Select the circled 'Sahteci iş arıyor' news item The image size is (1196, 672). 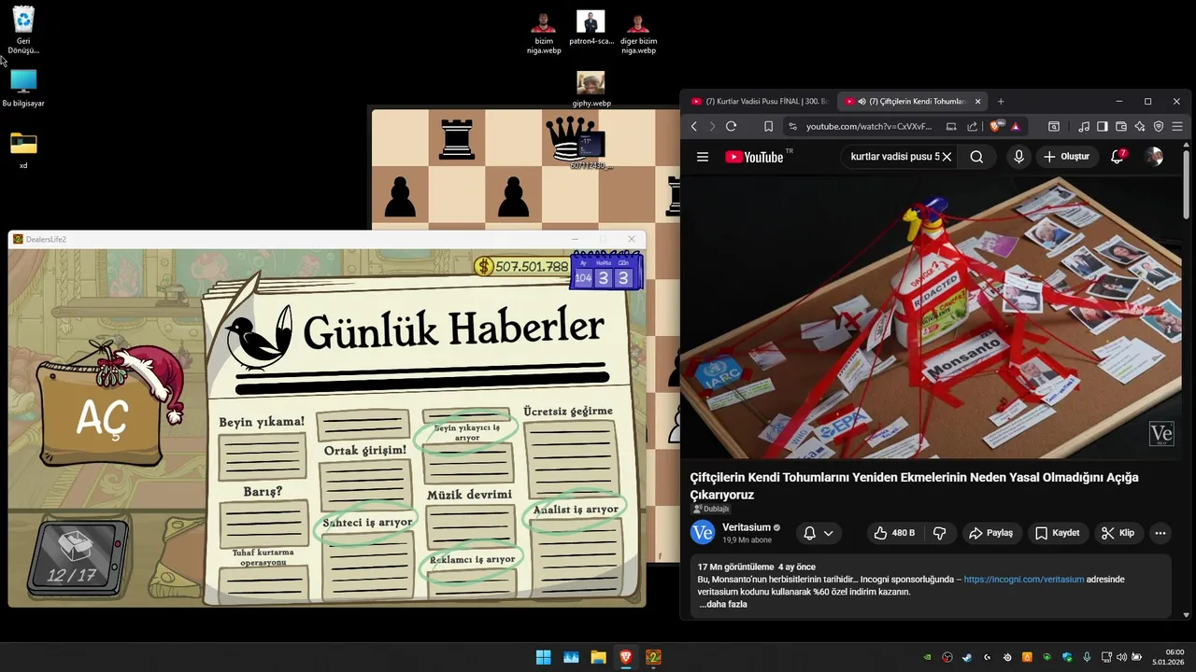(367, 523)
